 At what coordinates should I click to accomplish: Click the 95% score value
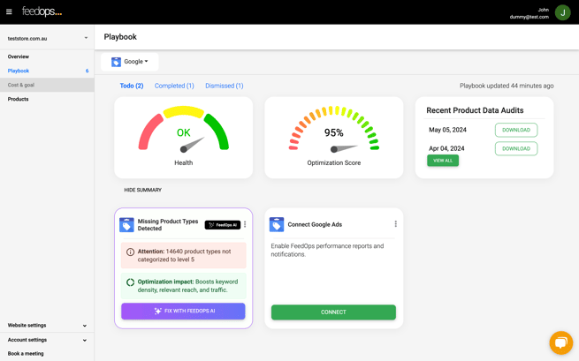click(334, 132)
